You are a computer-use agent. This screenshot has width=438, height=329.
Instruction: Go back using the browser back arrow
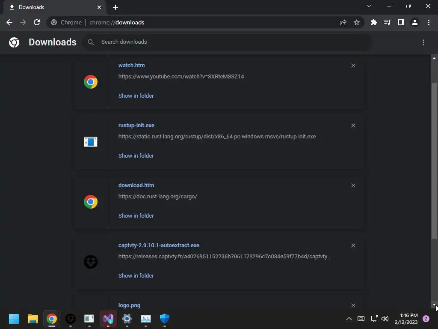(x=9, y=22)
